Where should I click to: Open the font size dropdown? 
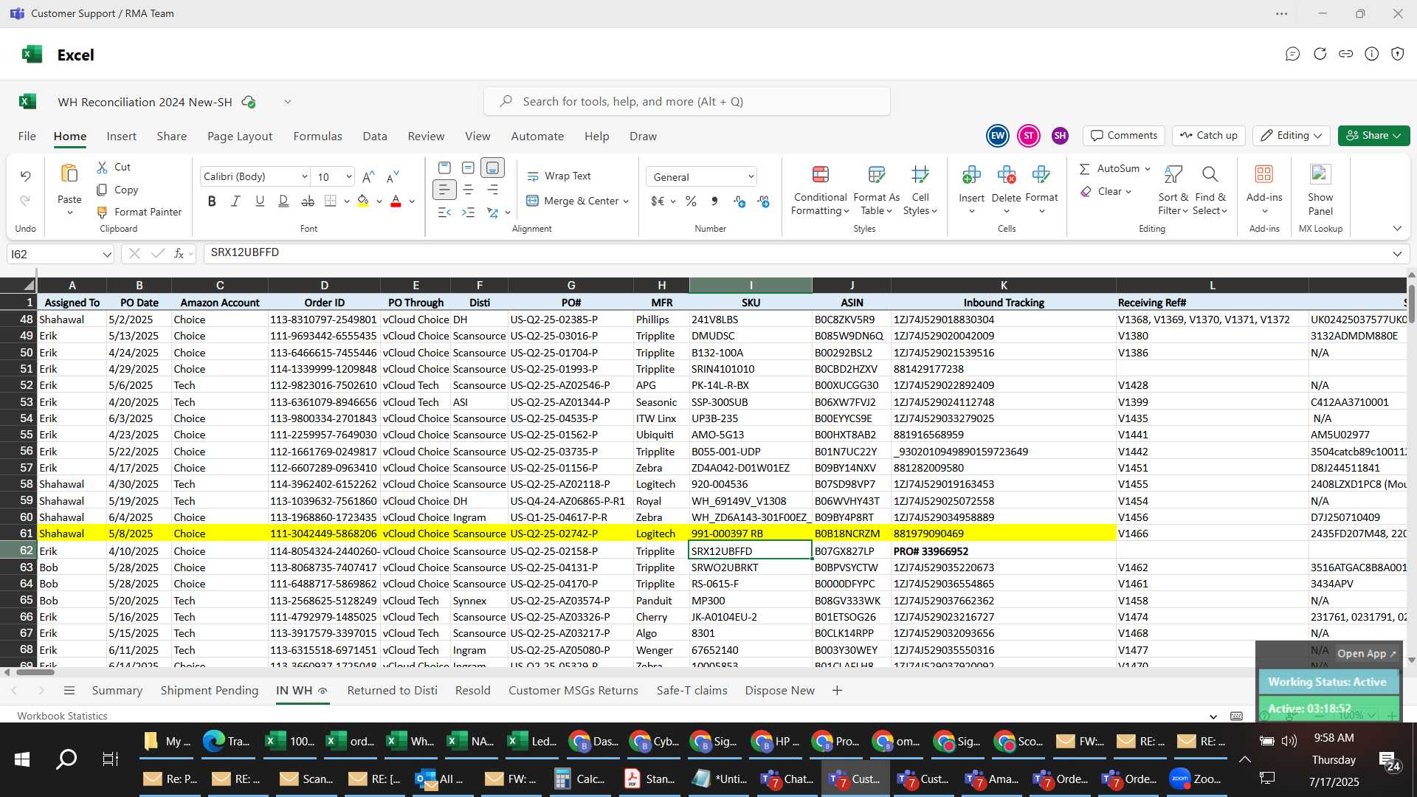click(349, 176)
